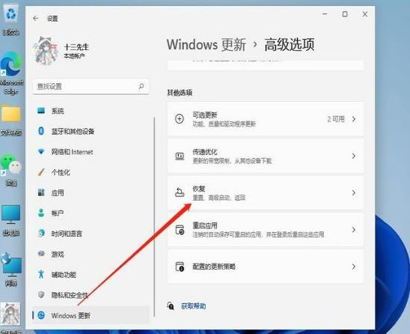Select 游戏 in the sidebar
Screen dimensions: 410x334
coord(91,254)
